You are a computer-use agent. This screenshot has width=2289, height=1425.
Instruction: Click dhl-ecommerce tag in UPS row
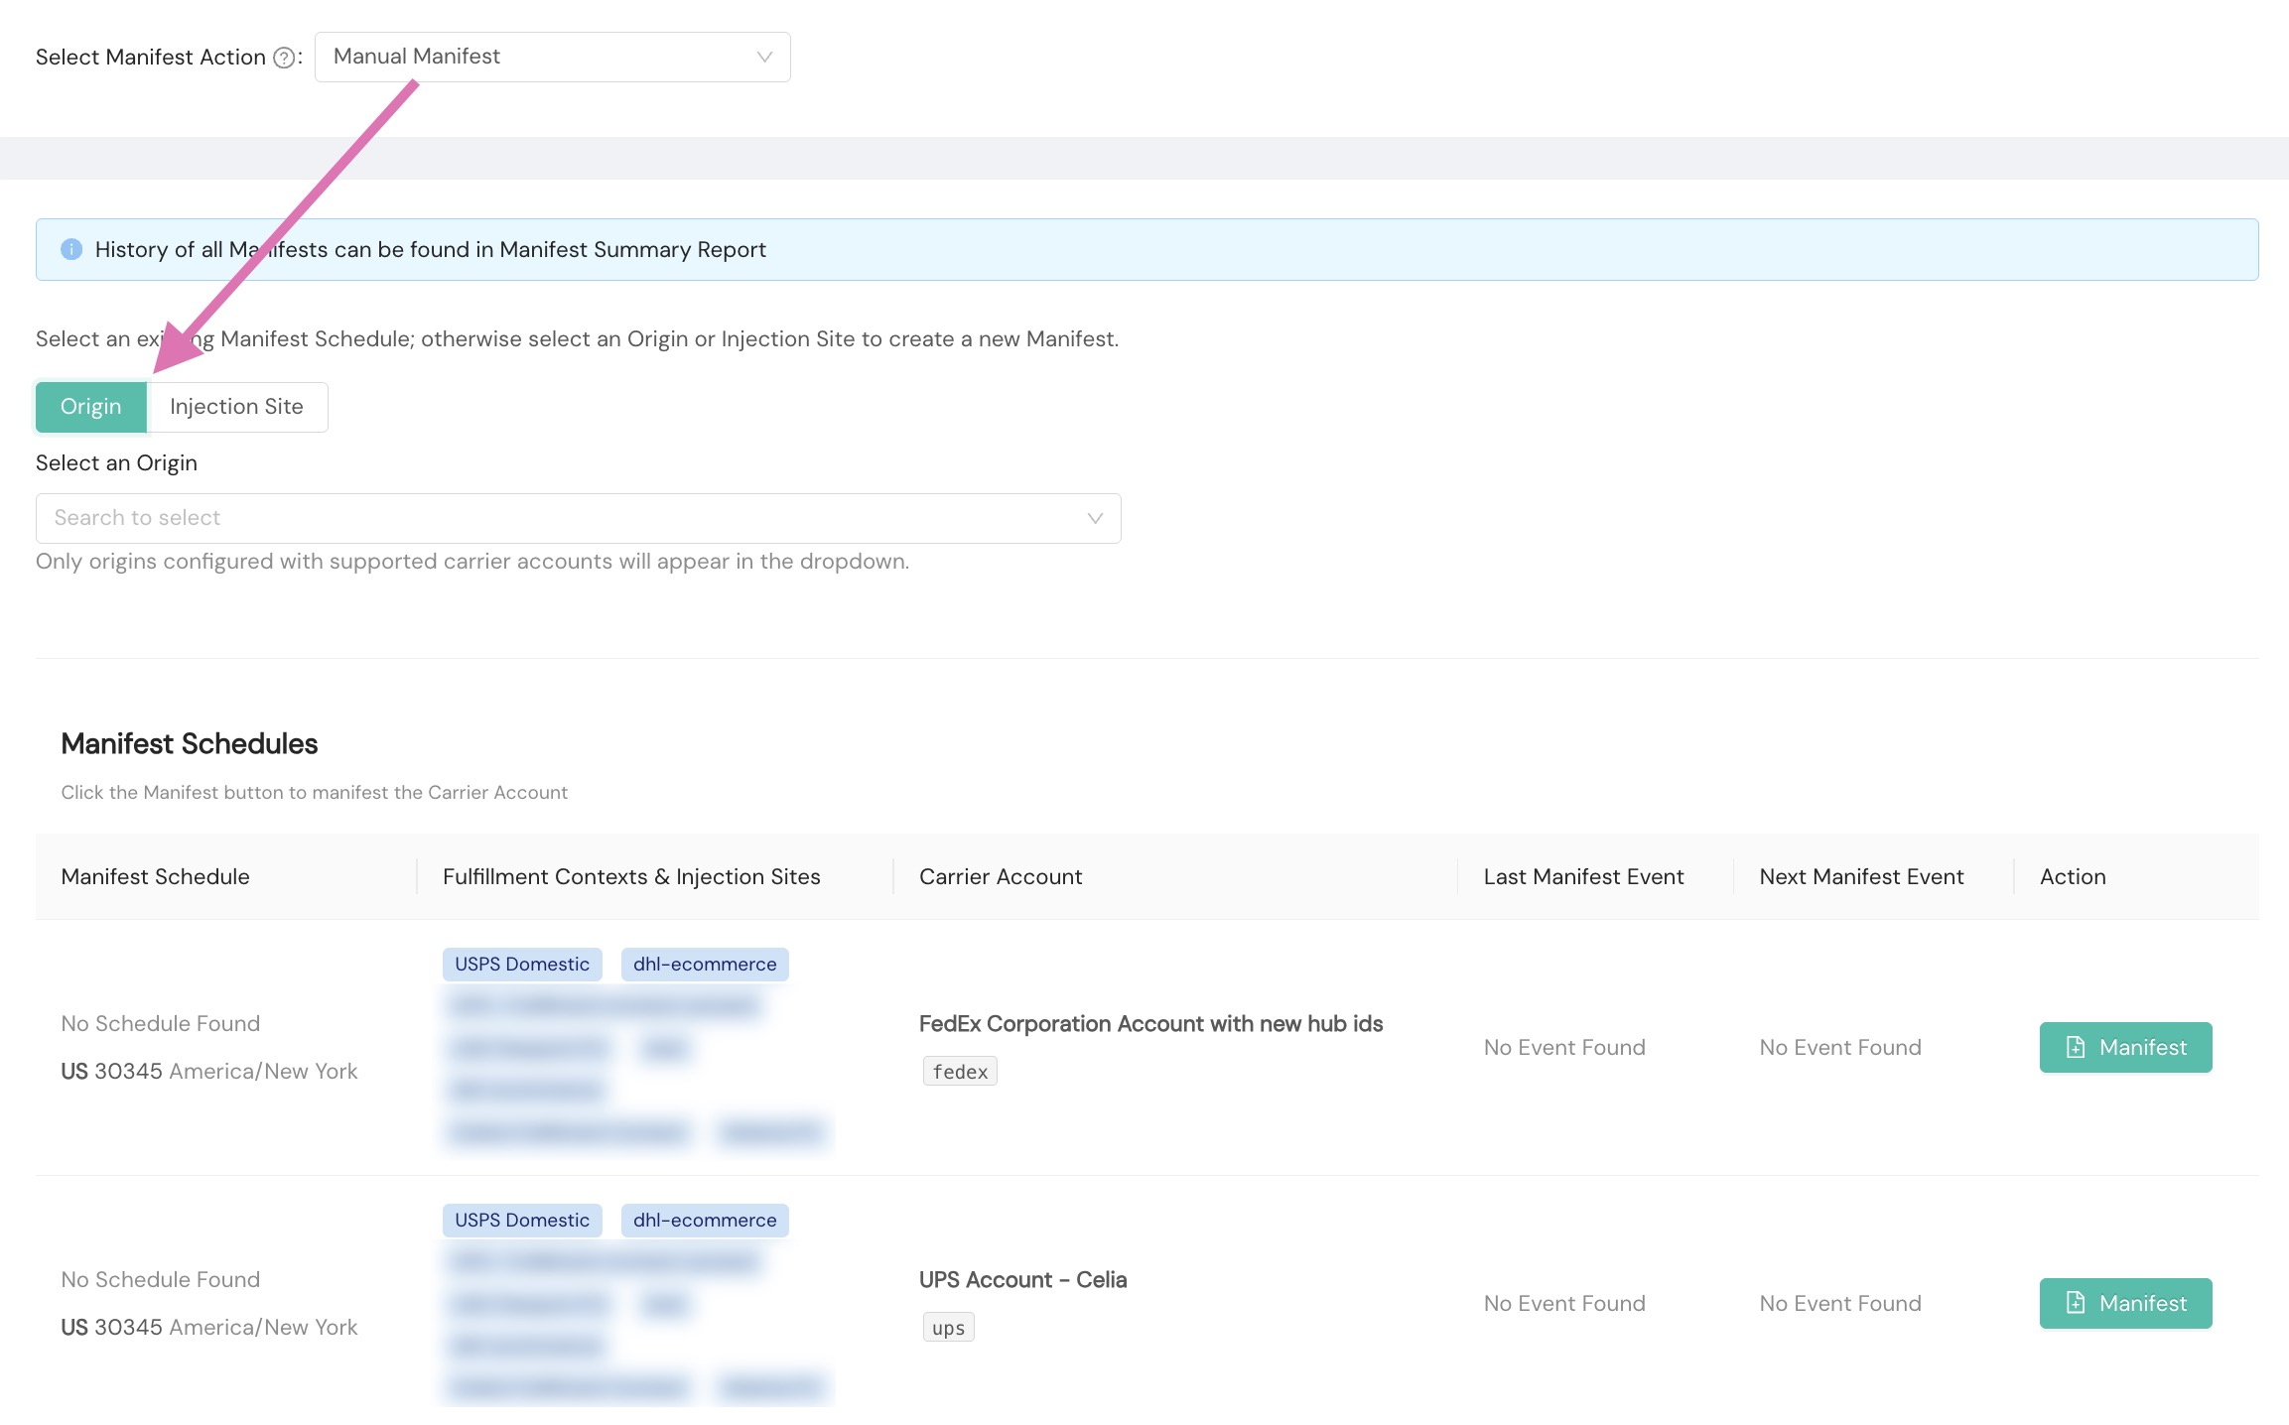pos(705,1221)
